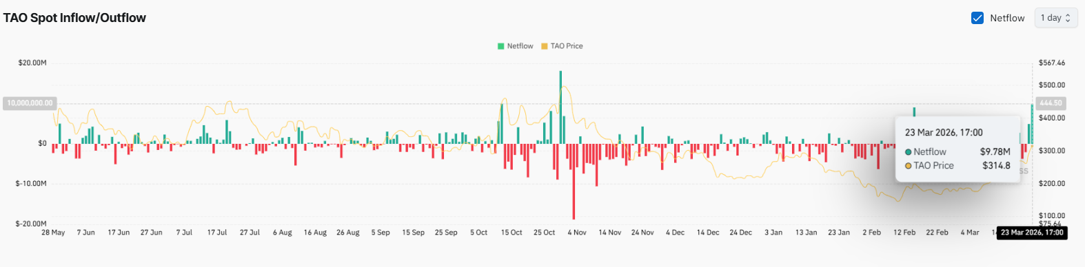Click the $20.00M y-axis label
Image resolution: width=1085 pixels, height=267 pixels.
32,63
